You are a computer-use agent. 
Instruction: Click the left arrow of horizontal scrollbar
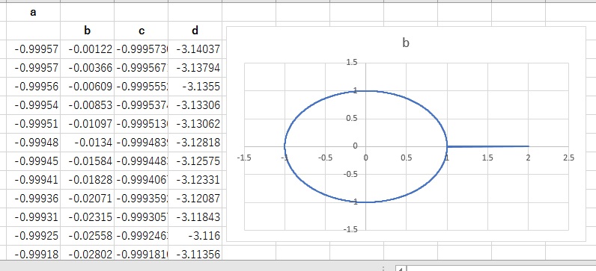click(401, 269)
